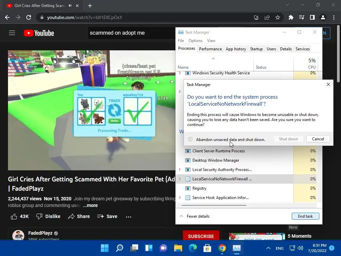The height and width of the screenshot is (256, 341).
Task: Open taskbar clock showing 6:51 PM
Action: [x=317, y=248]
